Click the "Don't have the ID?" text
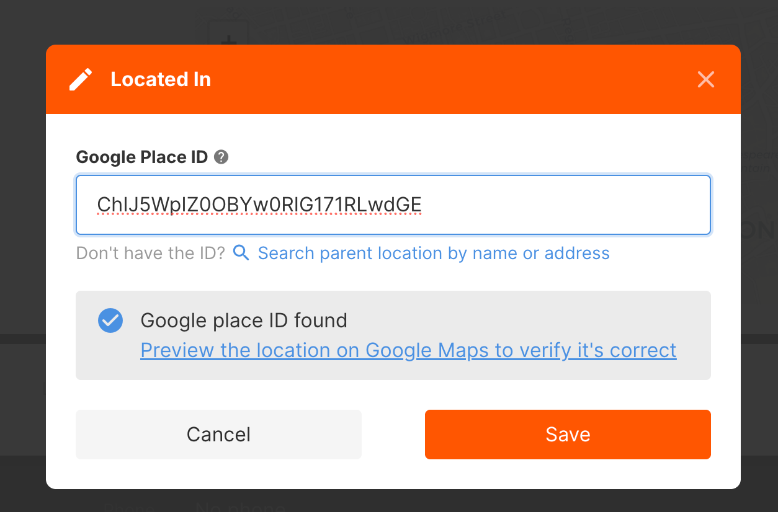778x512 pixels. (150, 253)
